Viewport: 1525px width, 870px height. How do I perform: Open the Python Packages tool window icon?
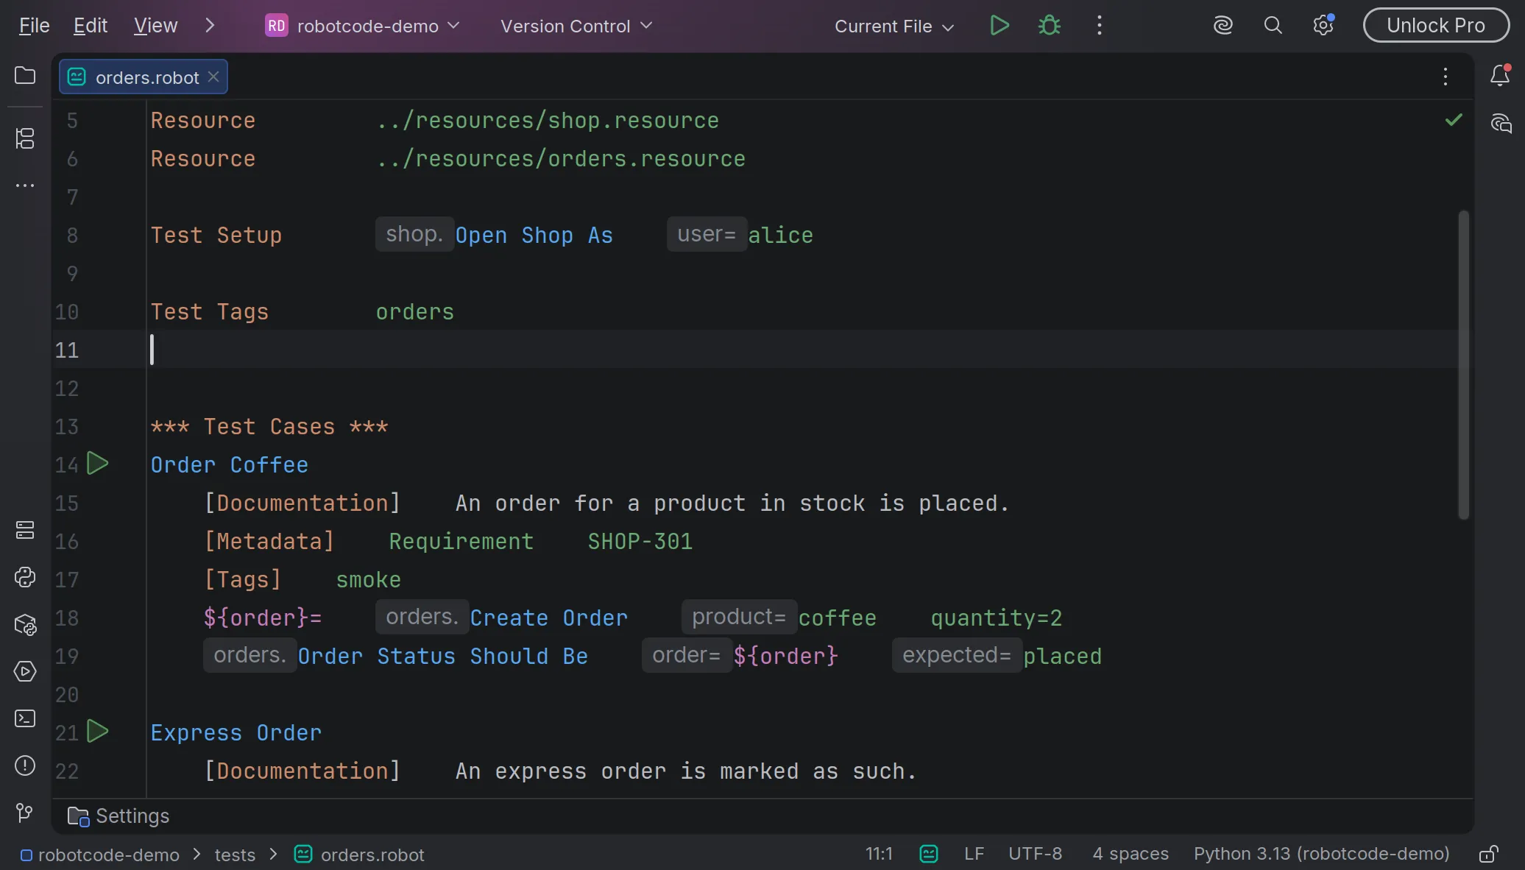tap(25, 625)
